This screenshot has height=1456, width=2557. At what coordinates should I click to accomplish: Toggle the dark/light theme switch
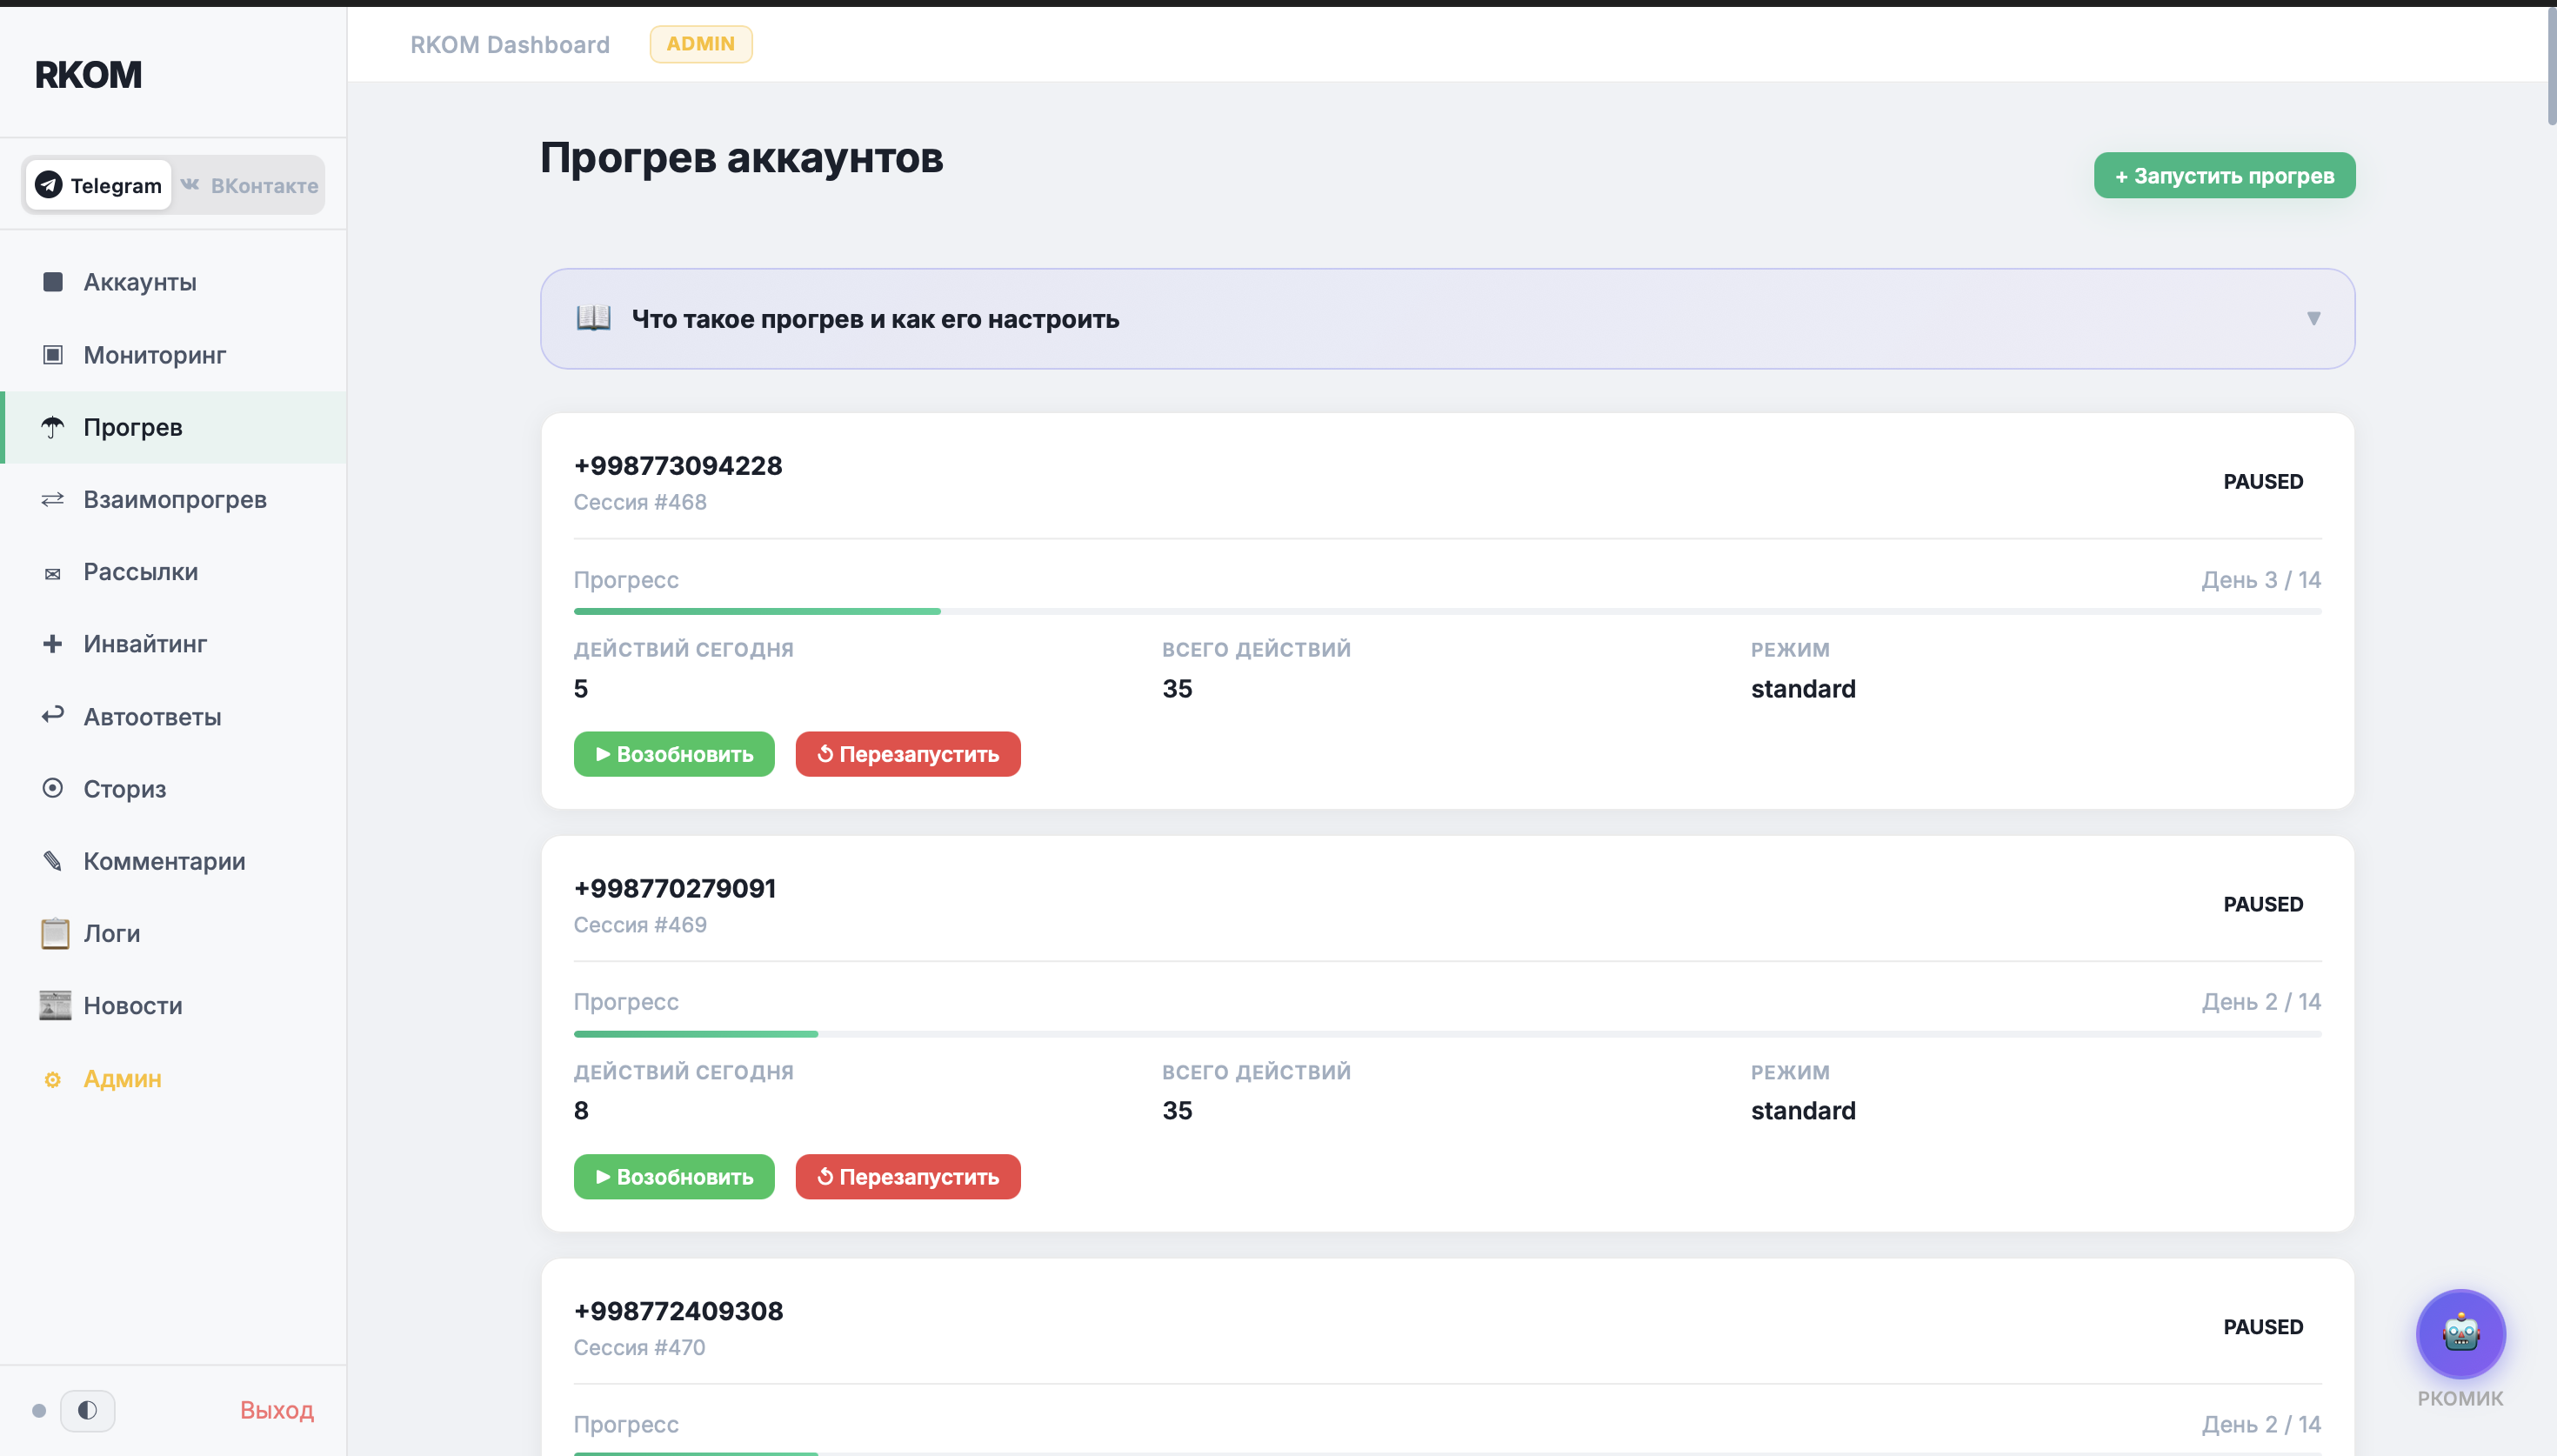[88, 1410]
